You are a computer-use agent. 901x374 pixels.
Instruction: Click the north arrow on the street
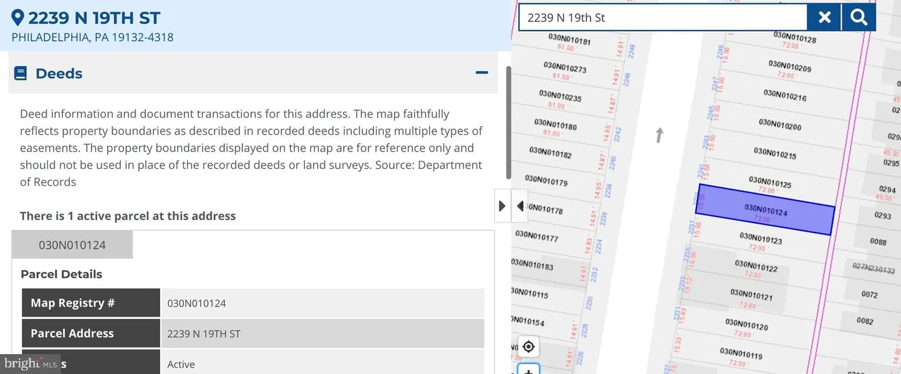[659, 135]
